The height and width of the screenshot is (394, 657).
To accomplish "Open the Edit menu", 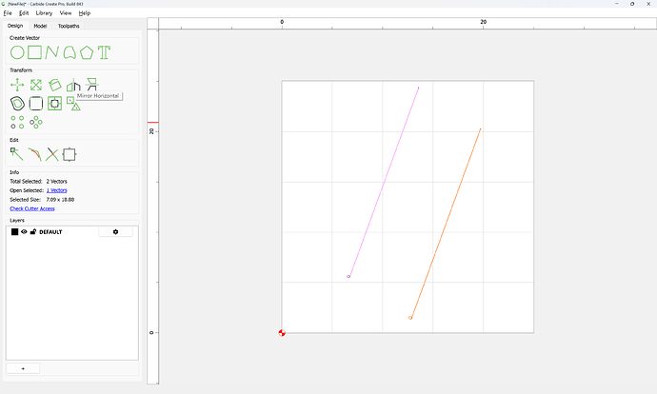I will [24, 13].
